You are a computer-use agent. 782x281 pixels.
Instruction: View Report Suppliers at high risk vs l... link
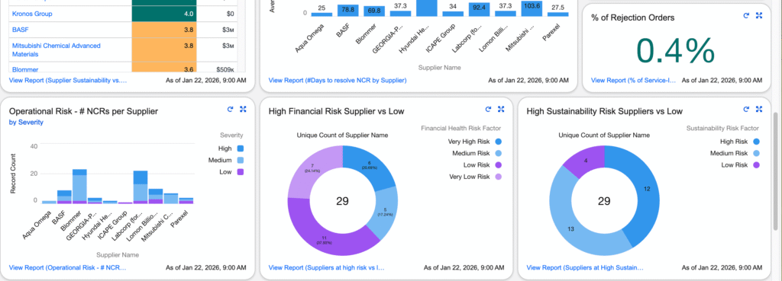[327, 267]
